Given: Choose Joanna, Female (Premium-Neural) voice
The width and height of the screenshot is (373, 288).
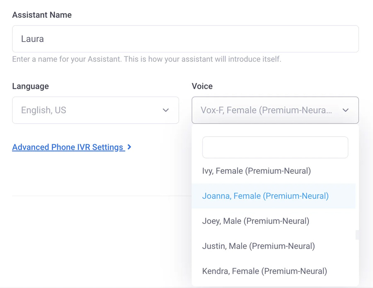Looking at the screenshot, I should click(265, 196).
